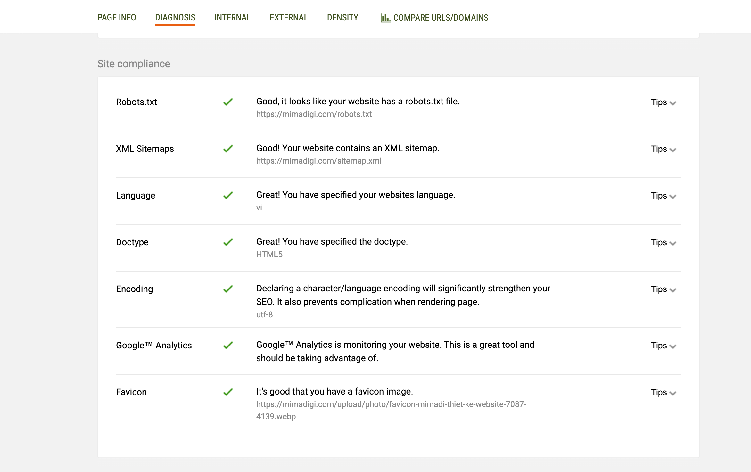Viewport: 751px width, 472px height.
Task: Click the Google Analytics checkmark icon
Action: coord(228,345)
